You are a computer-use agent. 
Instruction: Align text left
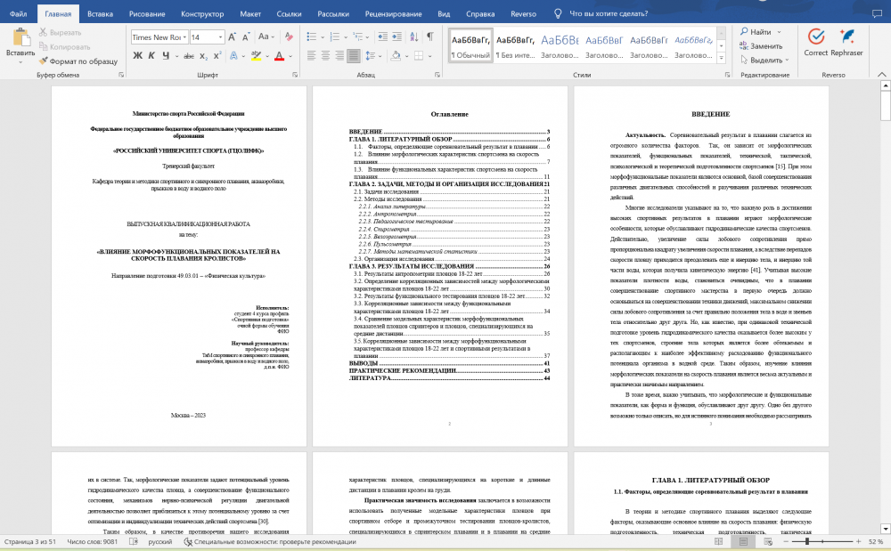[x=311, y=55]
